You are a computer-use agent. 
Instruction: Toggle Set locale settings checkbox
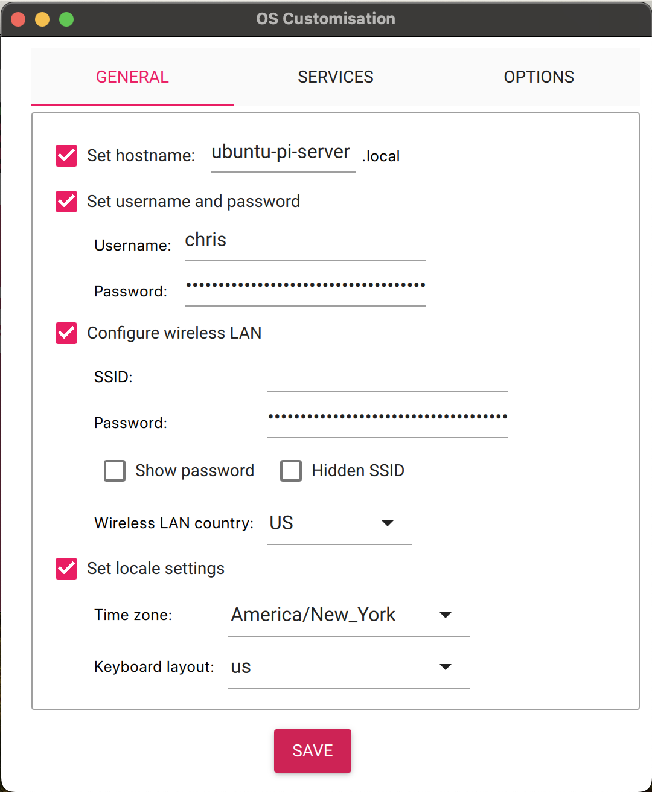[x=66, y=569]
